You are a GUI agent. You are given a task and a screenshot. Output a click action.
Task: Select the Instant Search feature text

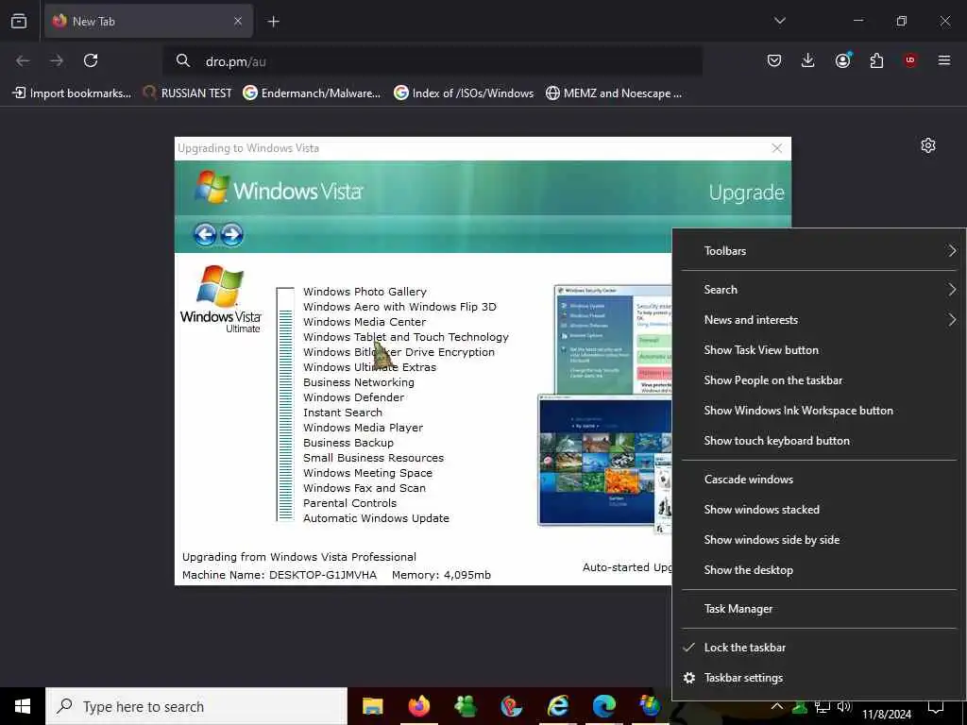click(342, 413)
